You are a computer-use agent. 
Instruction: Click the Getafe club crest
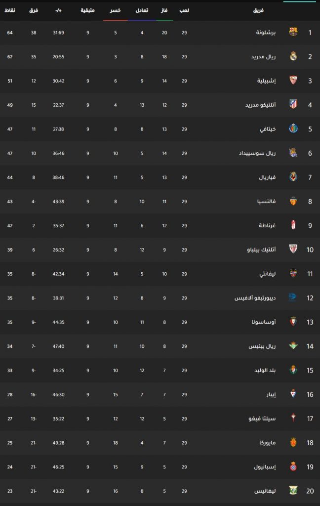coord(293,128)
